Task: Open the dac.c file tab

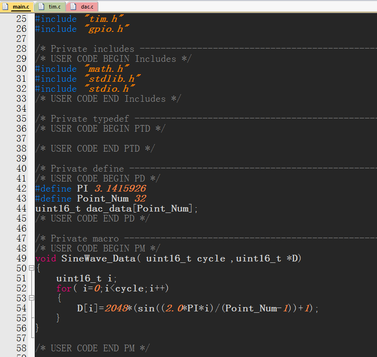Action: coord(82,7)
